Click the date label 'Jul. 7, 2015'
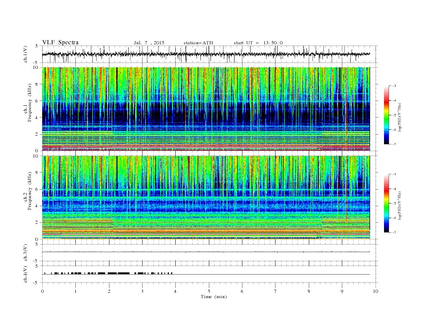The height and width of the screenshot is (327, 423). click(149, 43)
